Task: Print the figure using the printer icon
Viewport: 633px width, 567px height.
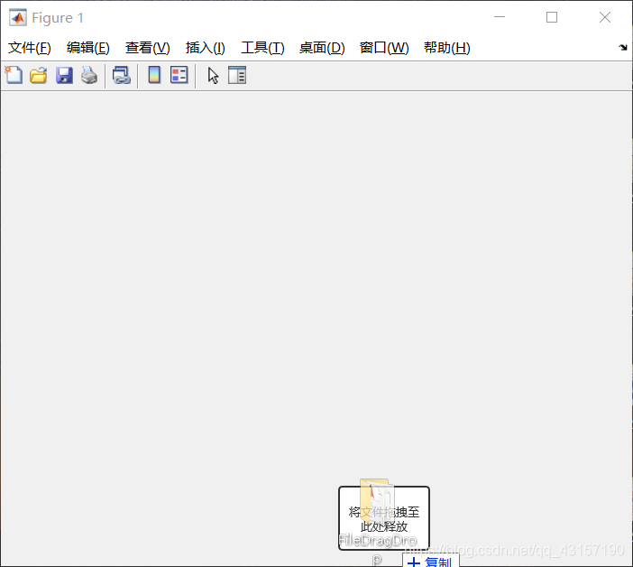Action: point(89,76)
